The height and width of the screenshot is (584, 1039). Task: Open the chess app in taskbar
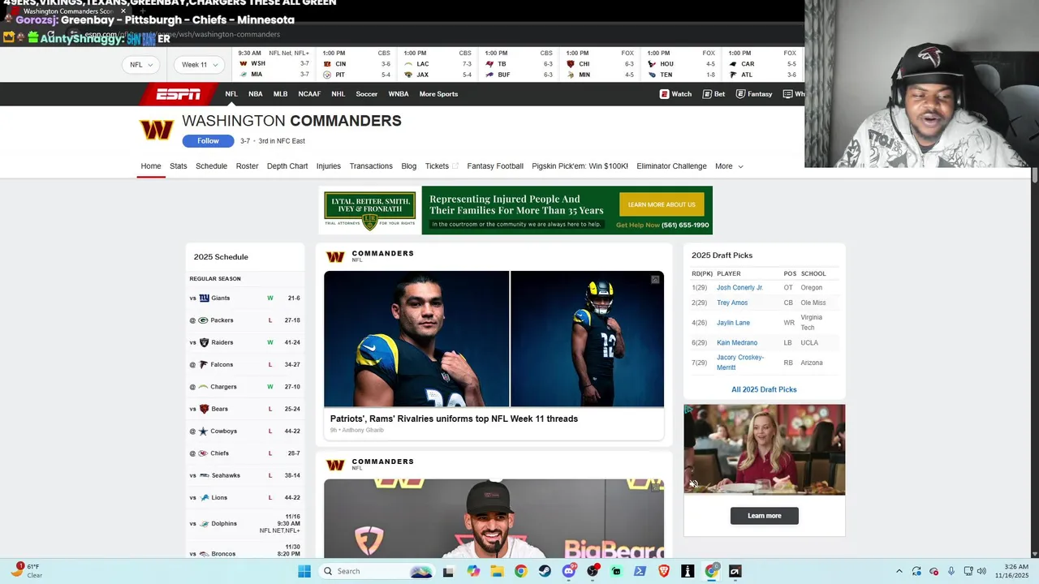click(x=688, y=571)
